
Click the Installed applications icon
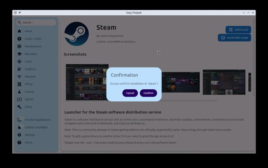tap(19, 120)
